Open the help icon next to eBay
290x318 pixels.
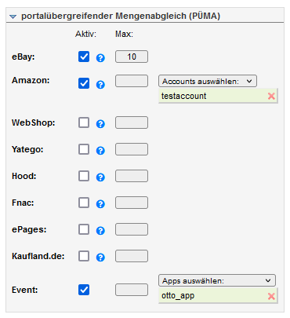click(100, 58)
